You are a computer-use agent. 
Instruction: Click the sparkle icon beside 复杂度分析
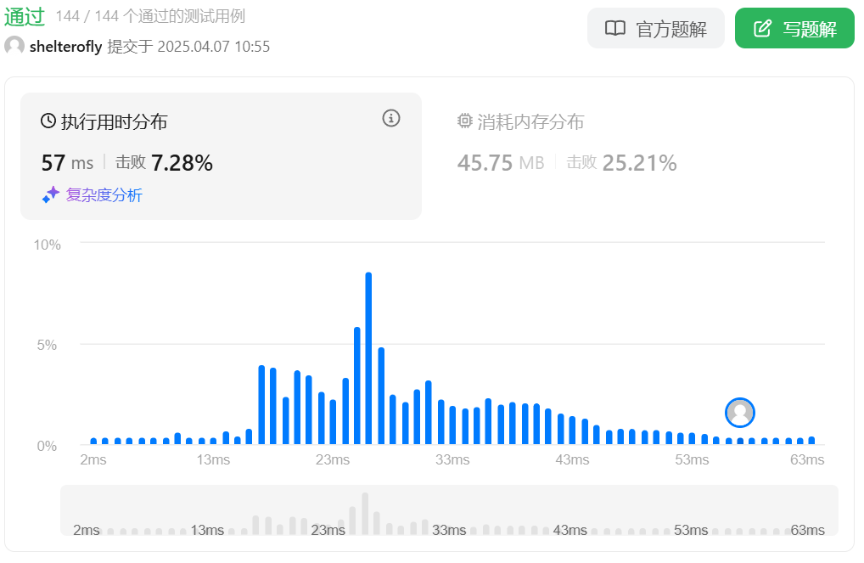(x=51, y=195)
